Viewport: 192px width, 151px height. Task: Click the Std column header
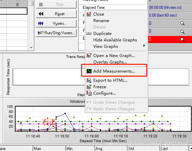point(143,148)
